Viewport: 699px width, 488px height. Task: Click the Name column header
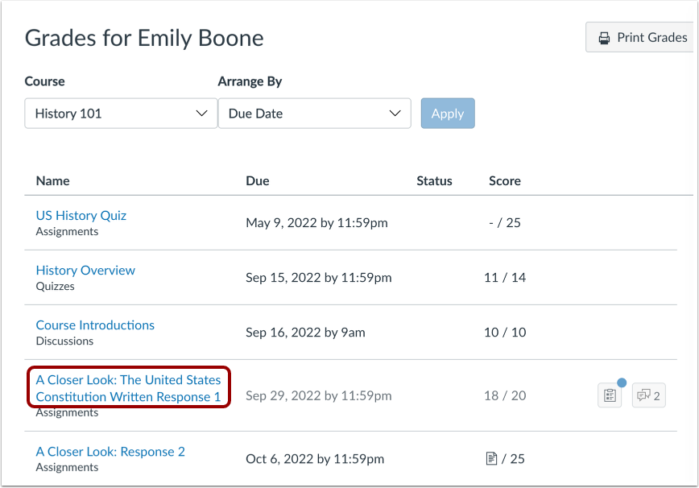point(52,181)
